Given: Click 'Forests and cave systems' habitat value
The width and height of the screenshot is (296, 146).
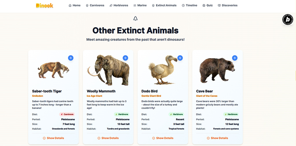Looking at the screenshot, I should 226,129.
